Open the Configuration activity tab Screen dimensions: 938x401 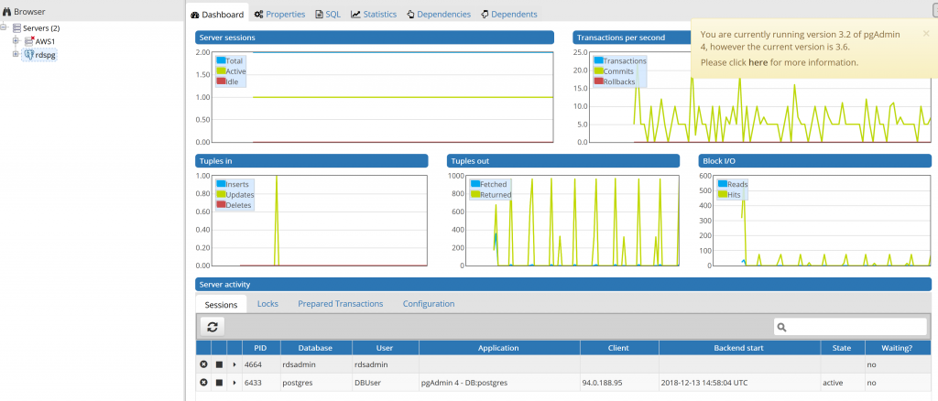(429, 304)
